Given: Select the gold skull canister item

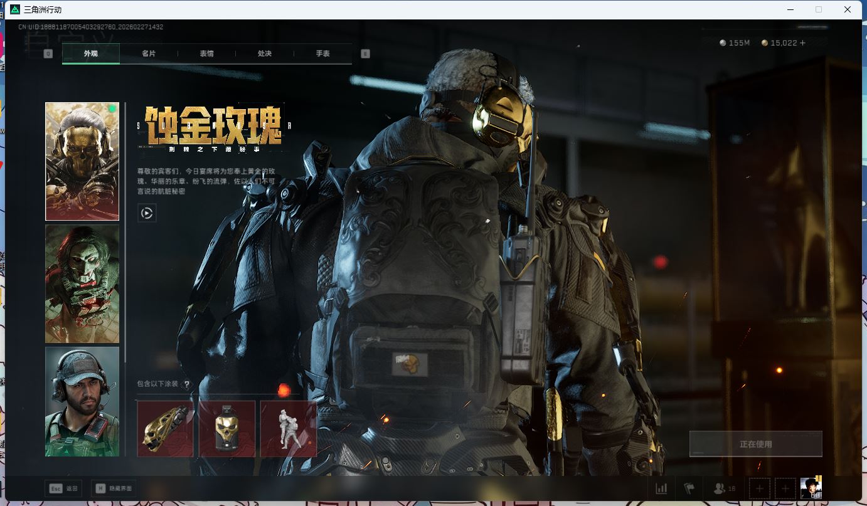Looking at the screenshot, I should tap(227, 429).
